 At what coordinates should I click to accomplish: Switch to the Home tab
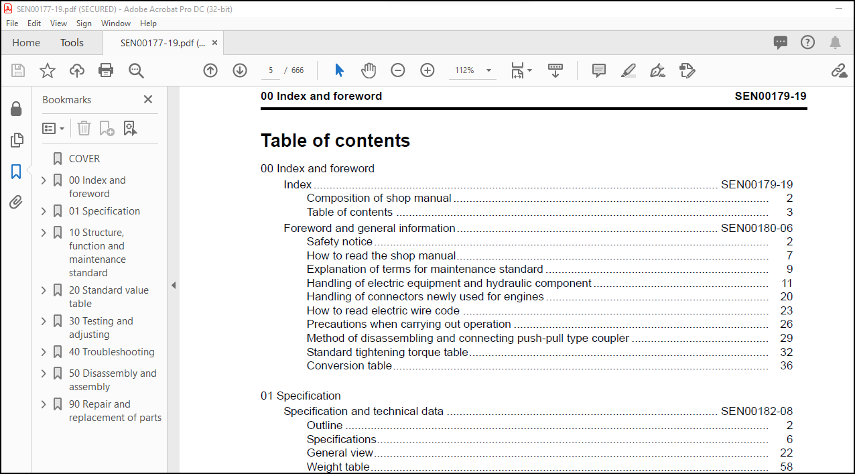(26, 42)
